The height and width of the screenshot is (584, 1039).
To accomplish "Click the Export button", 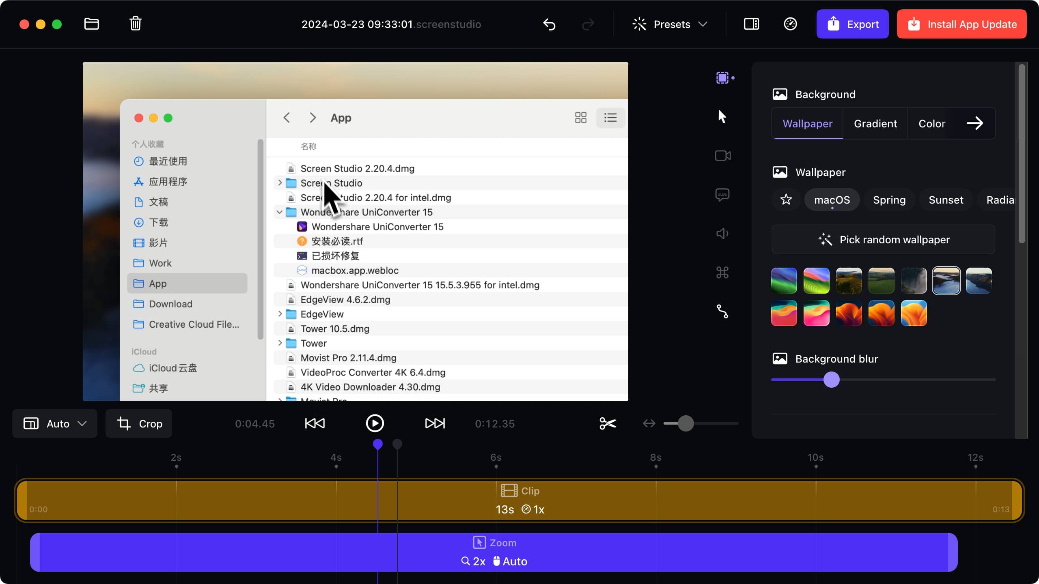I will (852, 24).
